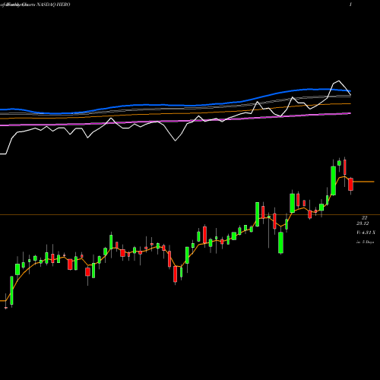Click the tallest green candle near the chart's right end
The width and height of the screenshot is (380, 380).
[334, 181]
